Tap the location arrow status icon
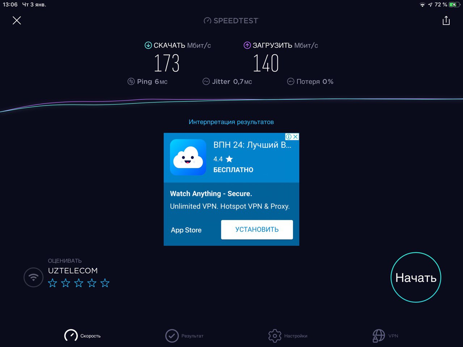Viewport: 463px width, 347px height. point(430,5)
